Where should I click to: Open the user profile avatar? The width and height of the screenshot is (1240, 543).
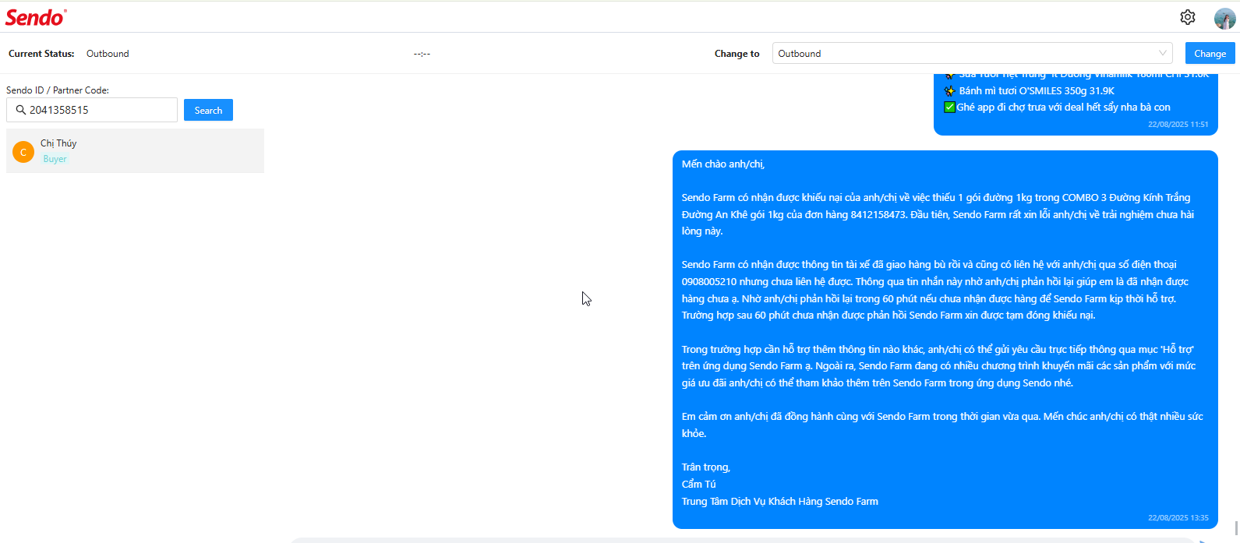pos(1224,18)
